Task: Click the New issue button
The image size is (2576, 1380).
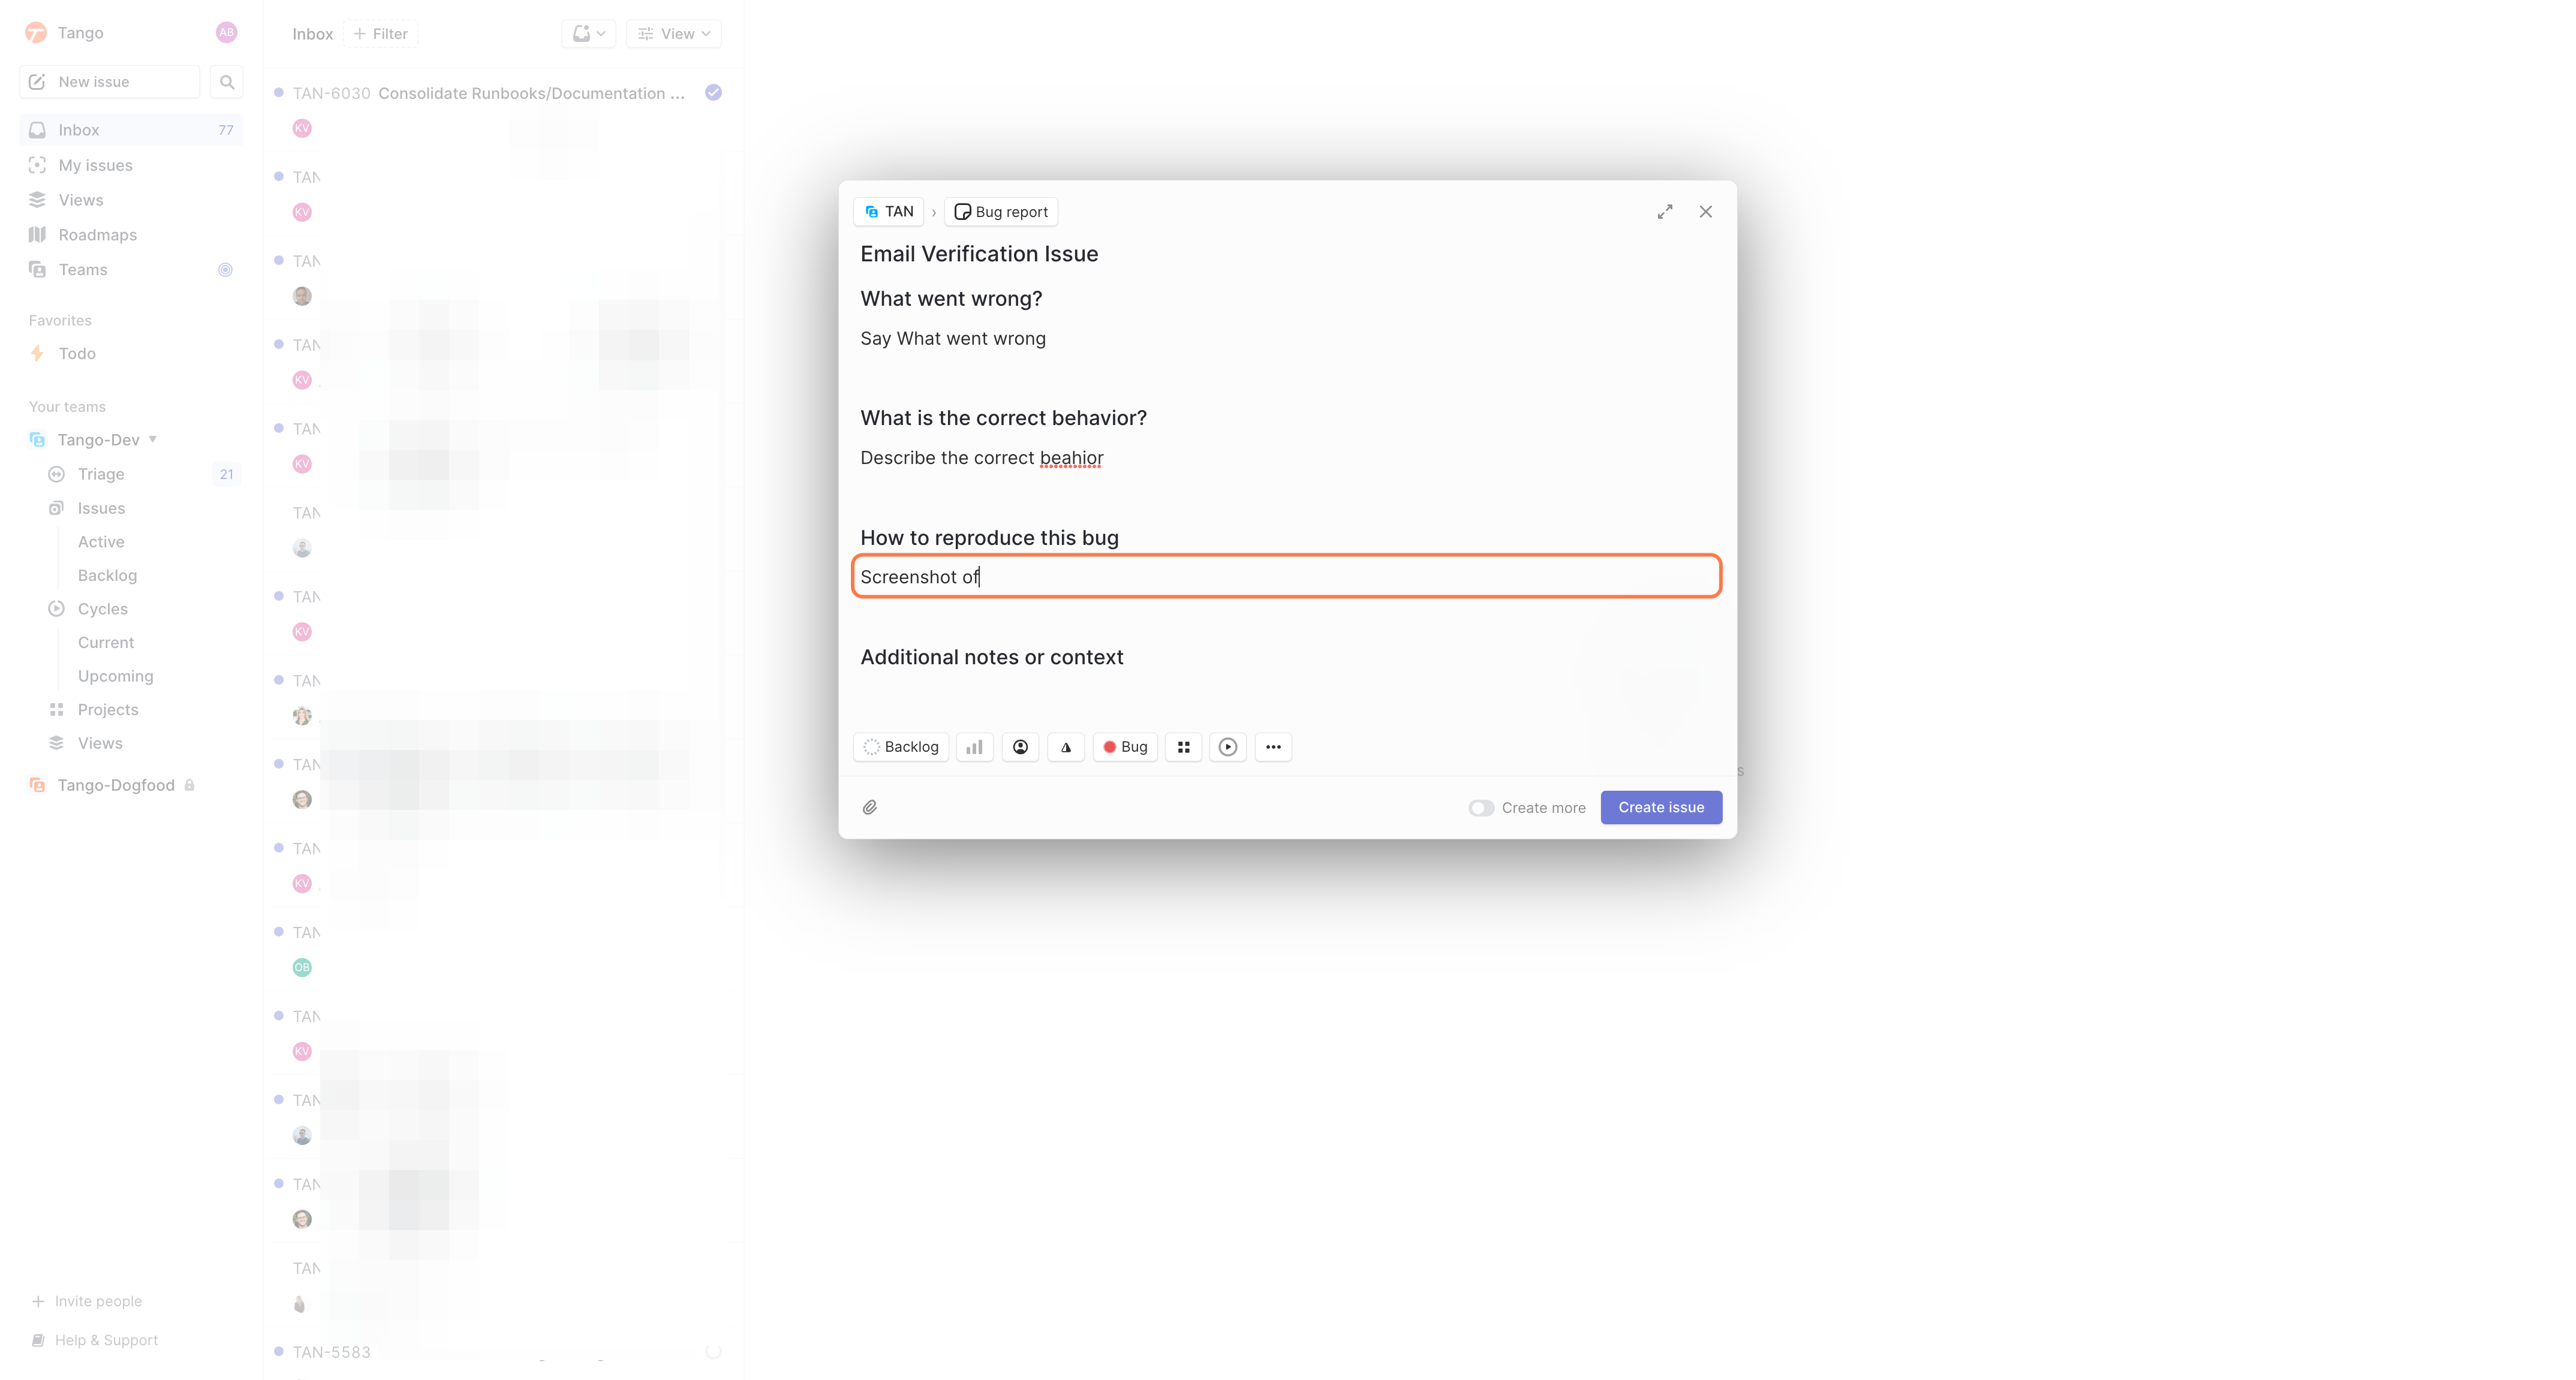Action: (110, 82)
